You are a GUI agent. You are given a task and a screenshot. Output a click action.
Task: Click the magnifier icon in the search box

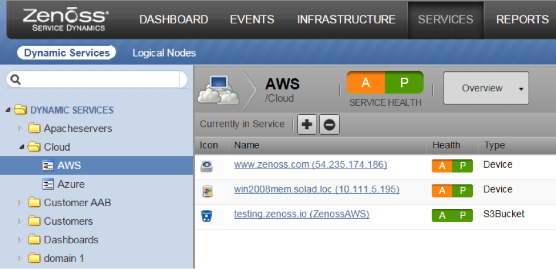coord(16,80)
